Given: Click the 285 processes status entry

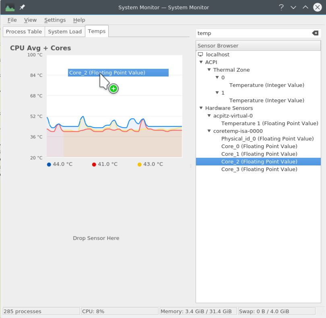Looking at the screenshot, I should pos(41,311).
